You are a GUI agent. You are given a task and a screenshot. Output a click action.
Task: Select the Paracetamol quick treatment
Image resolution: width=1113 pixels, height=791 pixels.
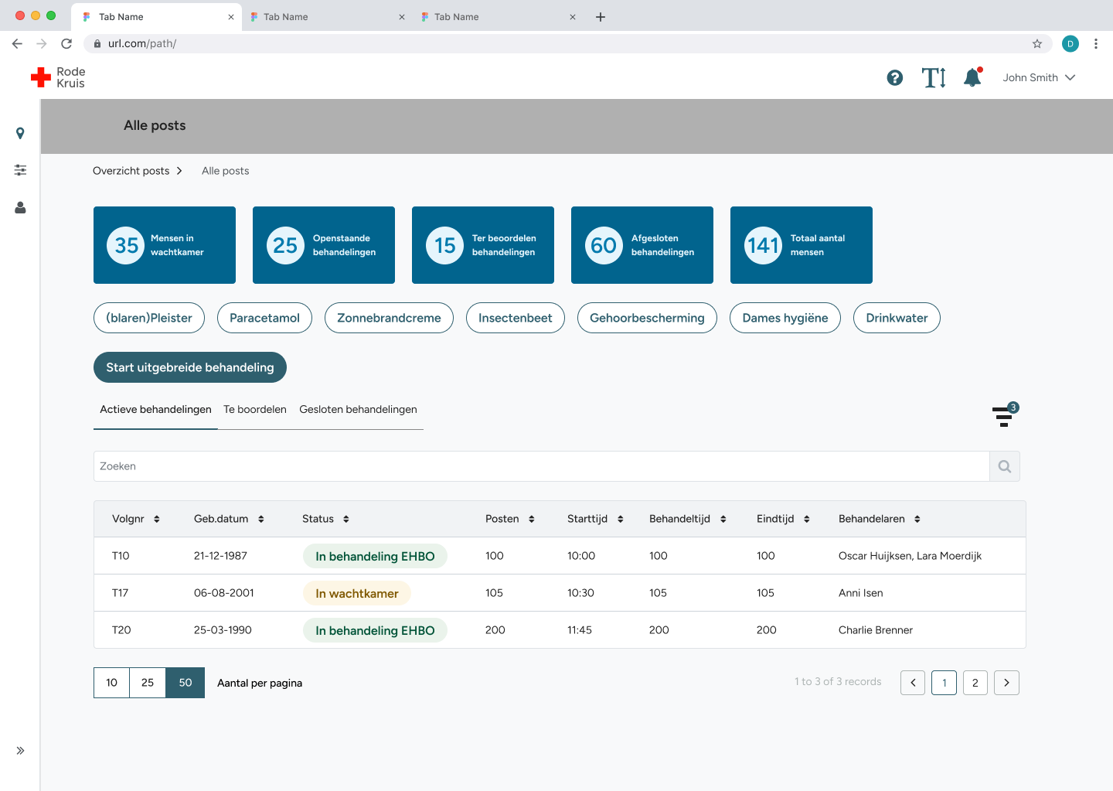tap(264, 318)
